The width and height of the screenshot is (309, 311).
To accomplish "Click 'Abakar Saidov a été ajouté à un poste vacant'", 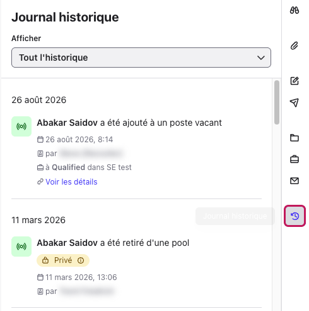I will (129, 123).
